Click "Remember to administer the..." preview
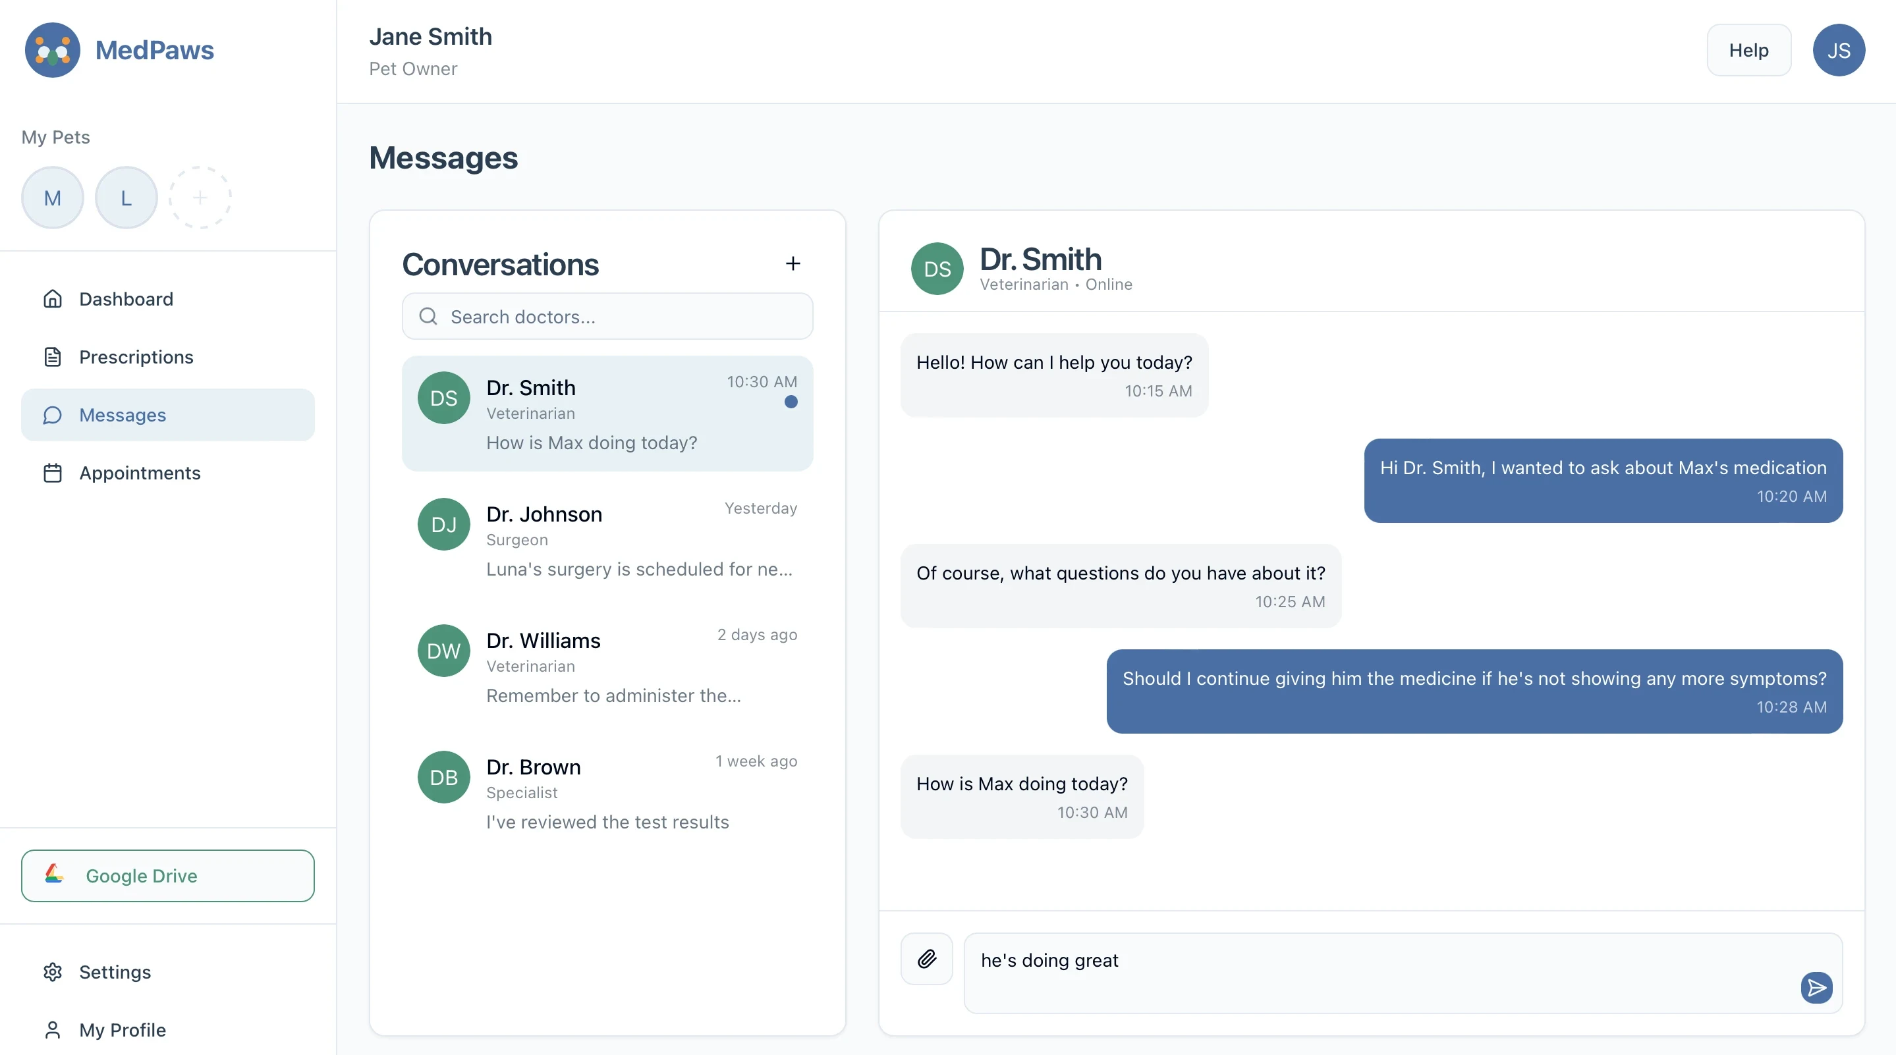 pyautogui.click(x=613, y=696)
